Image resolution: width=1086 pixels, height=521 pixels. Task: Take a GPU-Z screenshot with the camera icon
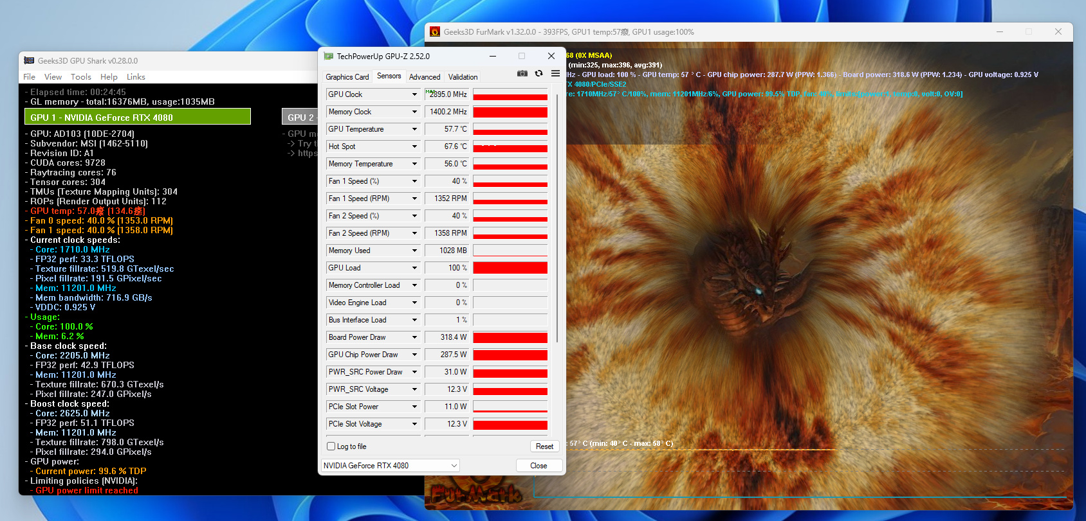[522, 74]
